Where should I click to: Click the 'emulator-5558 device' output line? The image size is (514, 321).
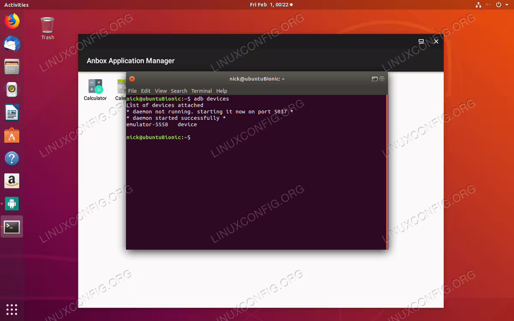click(161, 125)
